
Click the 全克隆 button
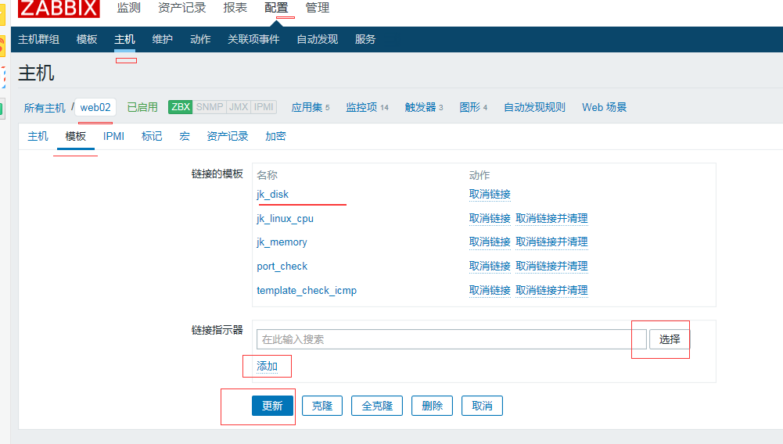click(377, 406)
